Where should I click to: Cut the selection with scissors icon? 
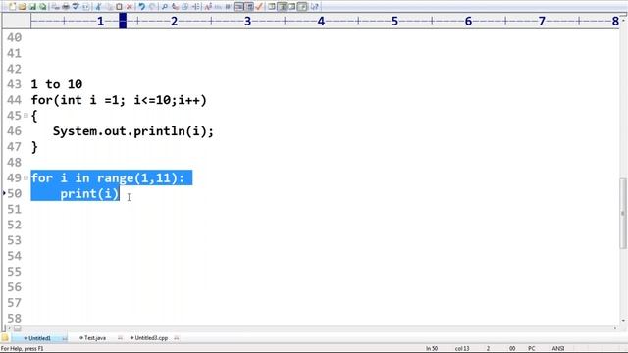(98, 7)
